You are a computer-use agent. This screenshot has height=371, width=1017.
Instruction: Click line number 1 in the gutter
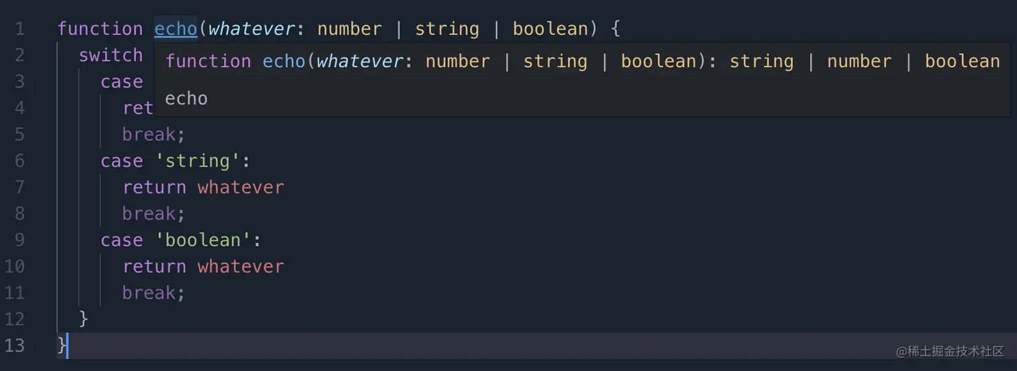pos(20,29)
